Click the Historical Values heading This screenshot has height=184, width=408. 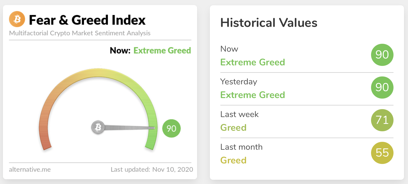(269, 23)
